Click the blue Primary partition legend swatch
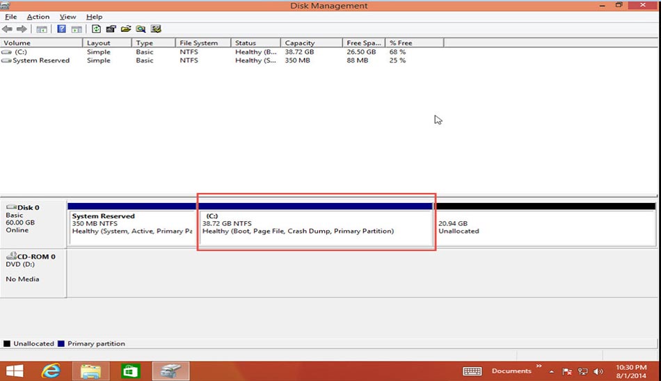 [61, 343]
